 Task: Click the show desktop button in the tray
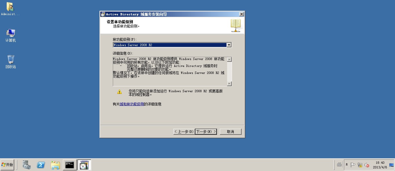tap(392, 165)
